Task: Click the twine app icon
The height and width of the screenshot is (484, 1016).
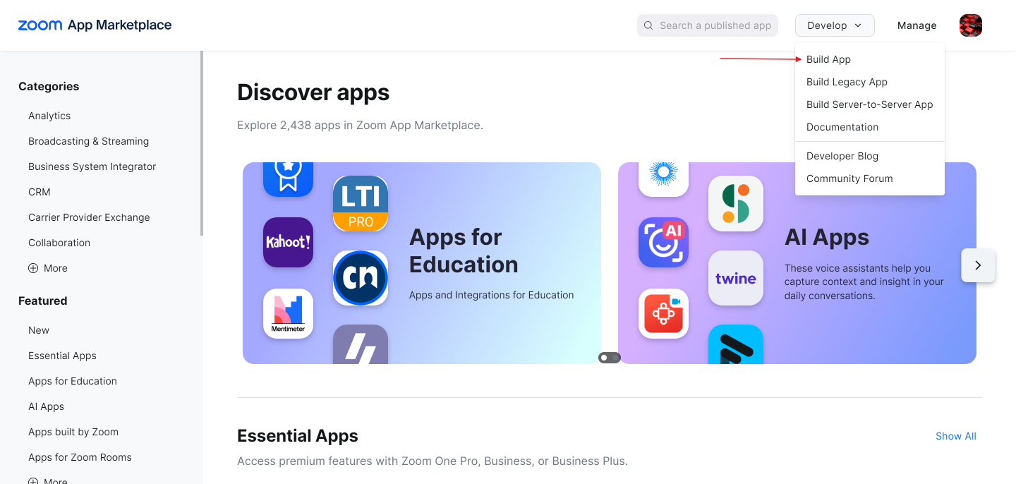Action: click(736, 278)
